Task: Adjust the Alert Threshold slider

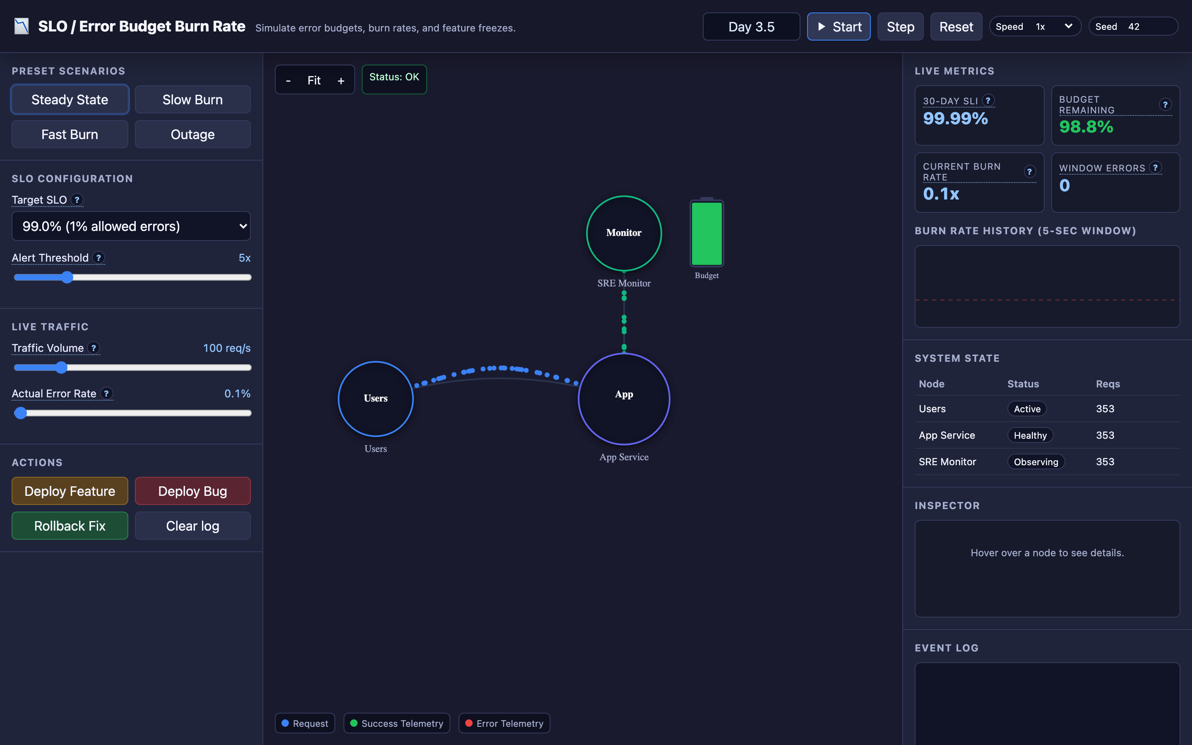Action: (132, 277)
